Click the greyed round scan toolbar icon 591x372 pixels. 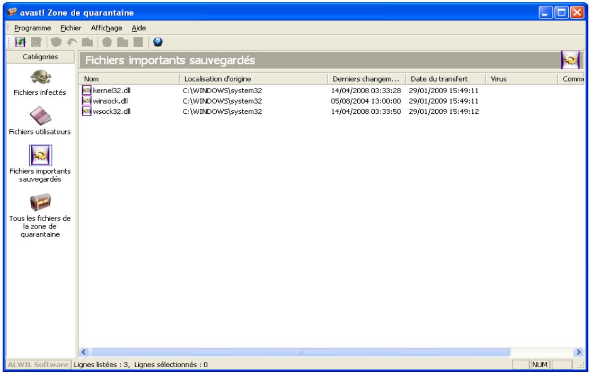point(107,42)
